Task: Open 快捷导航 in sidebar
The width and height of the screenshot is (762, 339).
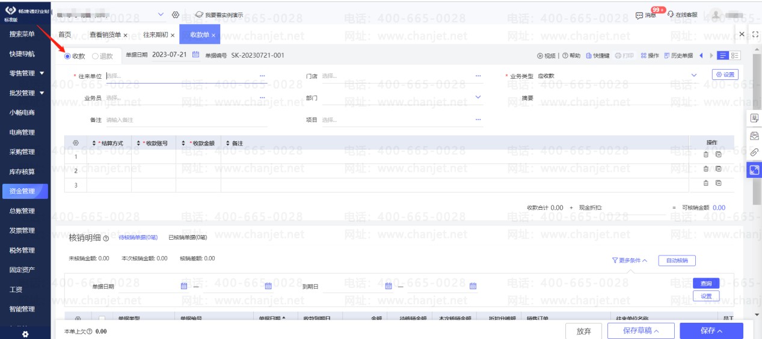Action: tap(22, 53)
